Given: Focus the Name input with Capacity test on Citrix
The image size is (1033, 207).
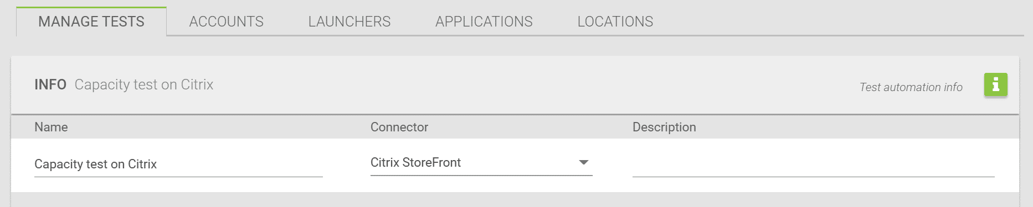Looking at the screenshot, I should [178, 164].
